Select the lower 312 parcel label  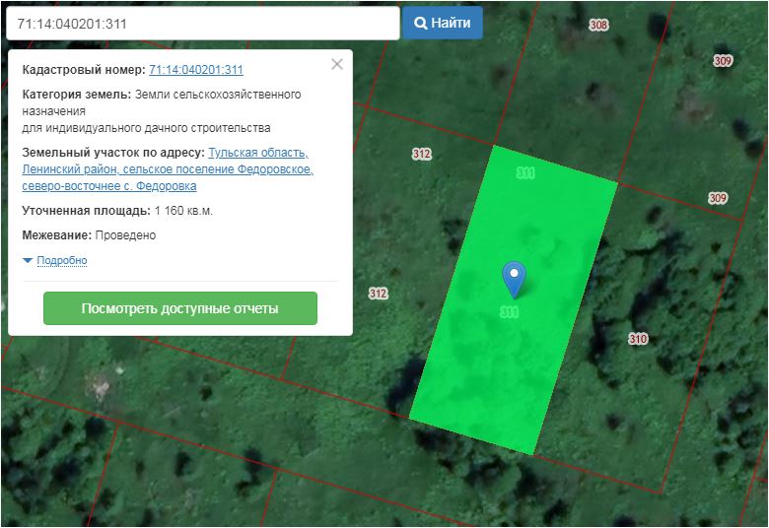(378, 294)
